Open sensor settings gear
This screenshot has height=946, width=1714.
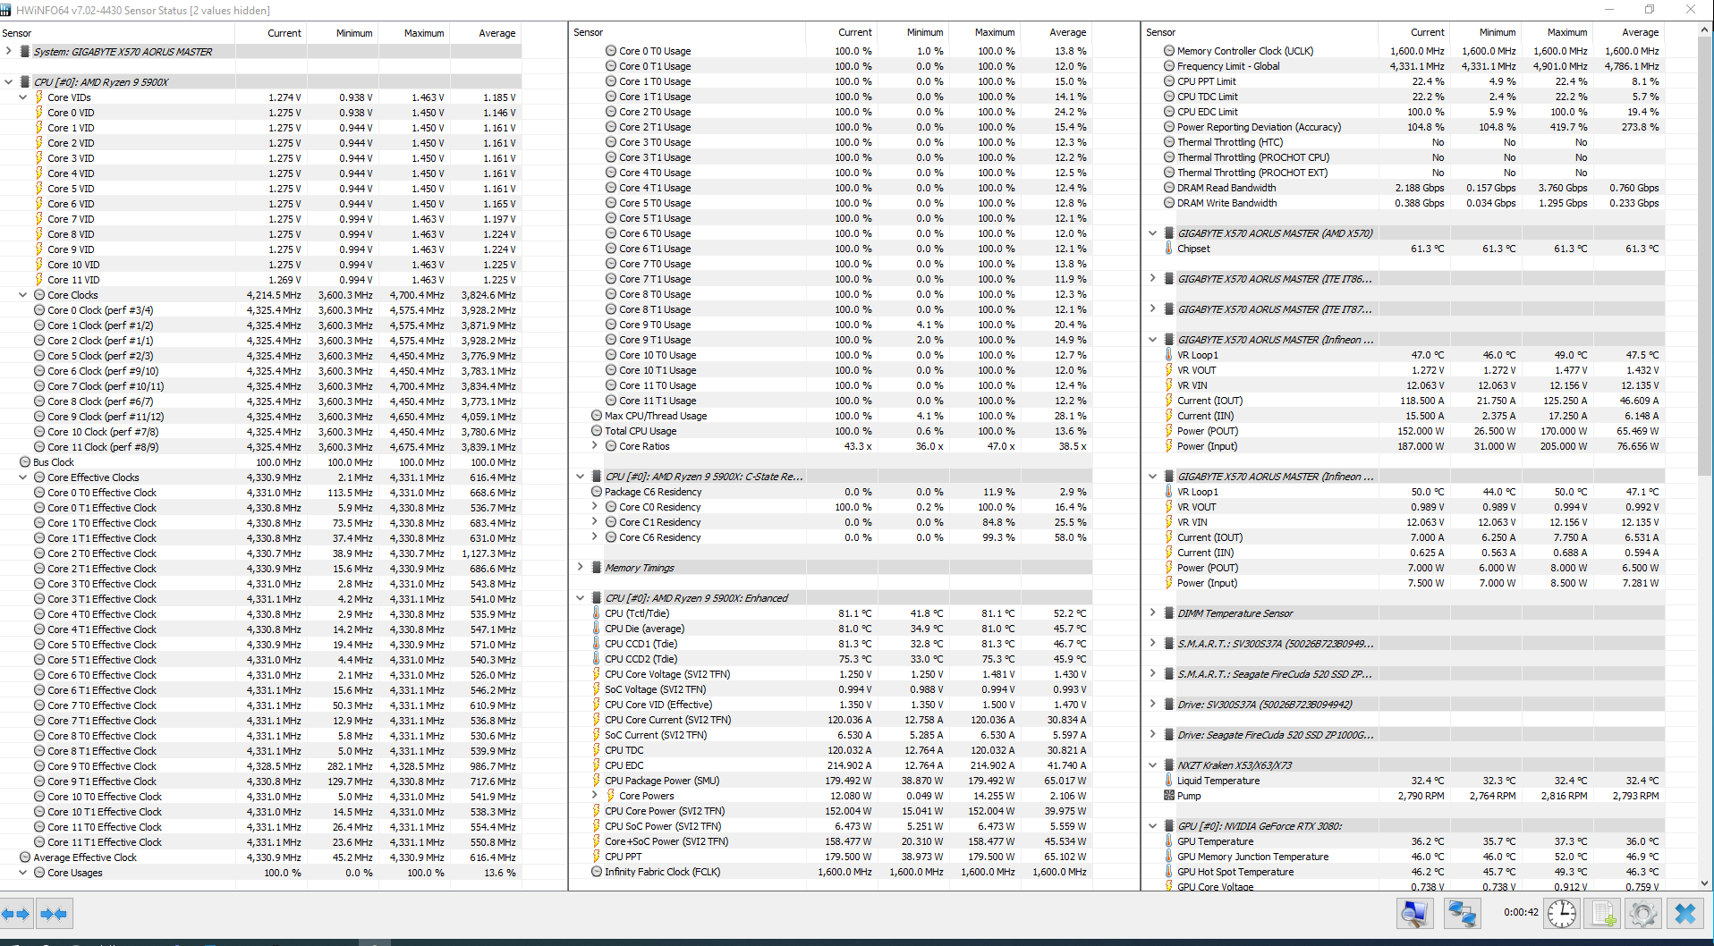click(1642, 913)
